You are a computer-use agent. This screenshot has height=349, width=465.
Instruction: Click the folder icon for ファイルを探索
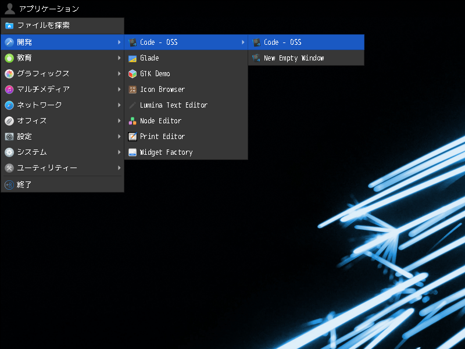[x=9, y=26]
